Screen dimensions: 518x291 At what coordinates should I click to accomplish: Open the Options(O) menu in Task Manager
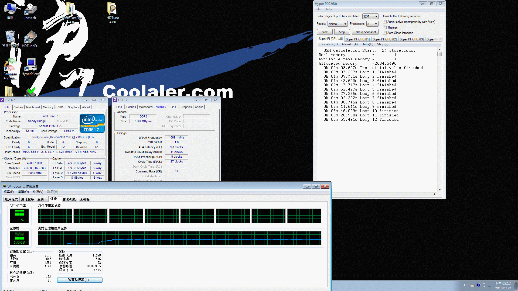point(23,192)
